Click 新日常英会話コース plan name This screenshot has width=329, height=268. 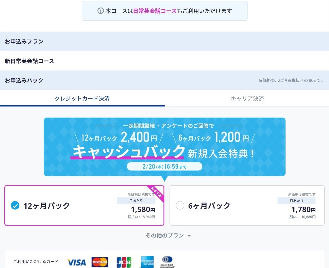(x=29, y=61)
